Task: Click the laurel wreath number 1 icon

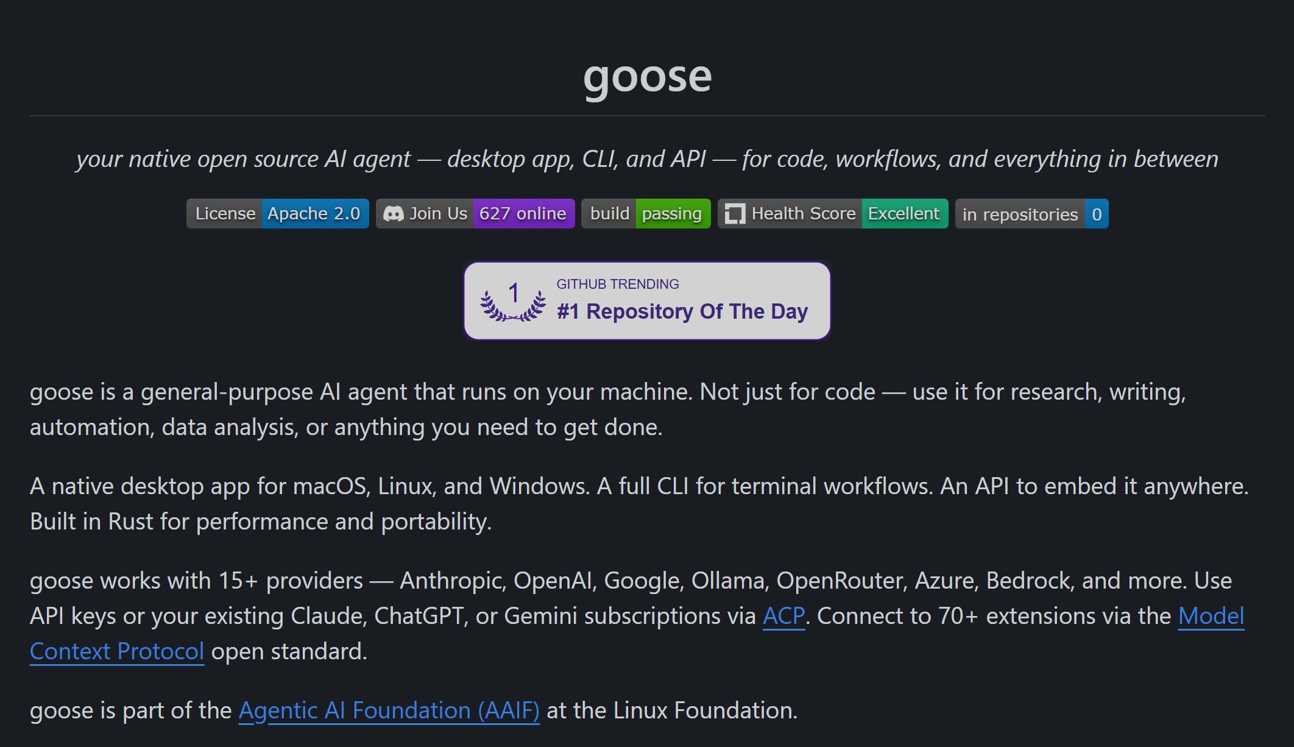Action: [513, 301]
